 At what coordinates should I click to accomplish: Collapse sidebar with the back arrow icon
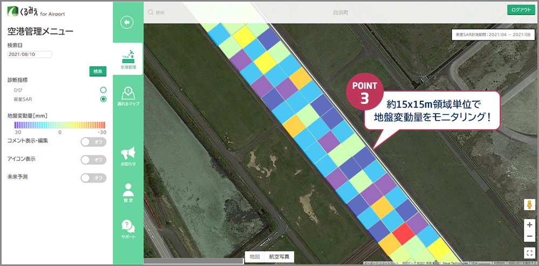pyautogui.click(x=127, y=22)
